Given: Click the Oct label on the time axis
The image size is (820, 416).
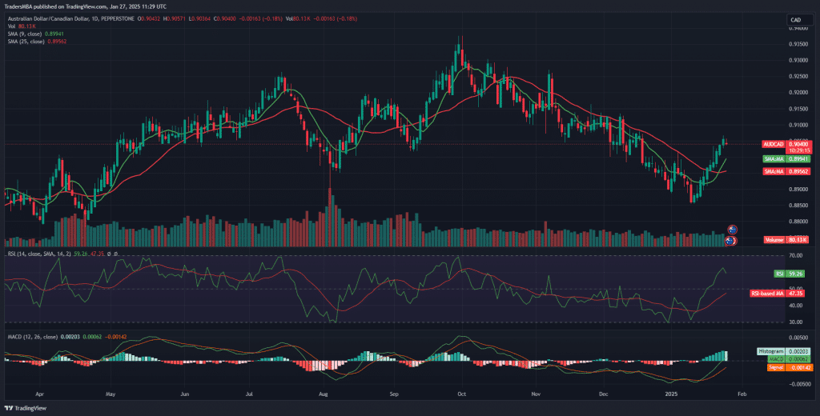Looking at the screenshot, I should (x=461, y=394).
